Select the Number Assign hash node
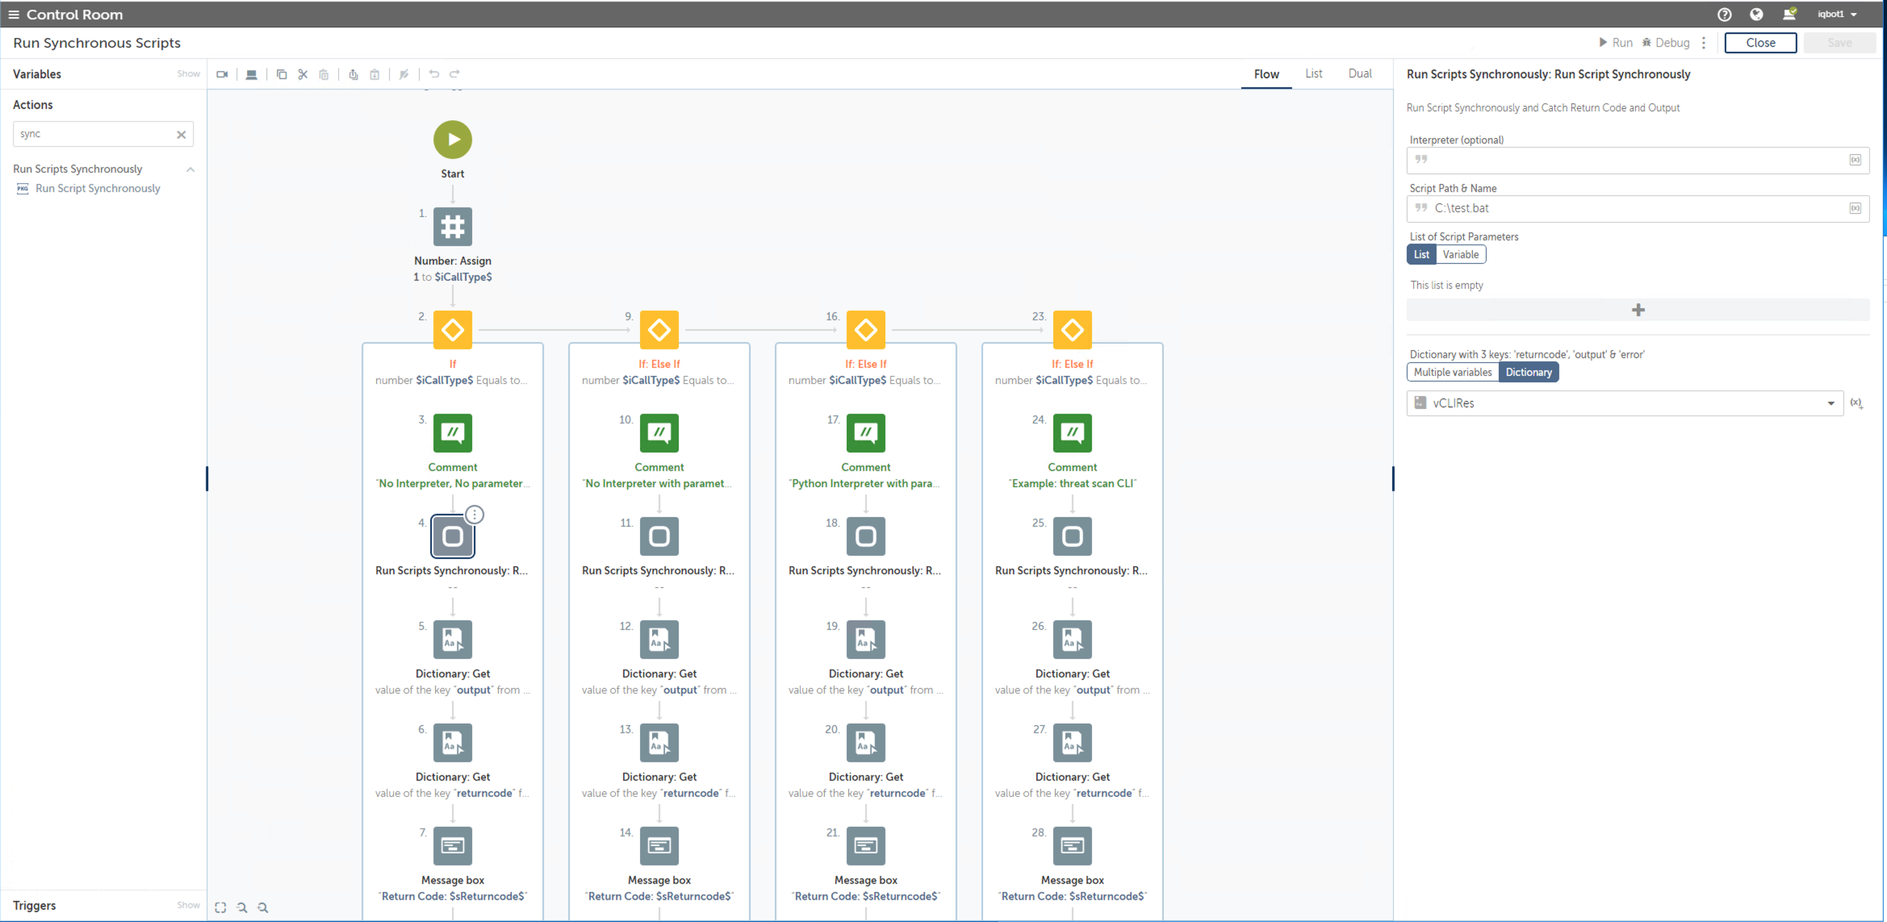The width and height of the screenshot is (1887, 922). tap(453, 227)
